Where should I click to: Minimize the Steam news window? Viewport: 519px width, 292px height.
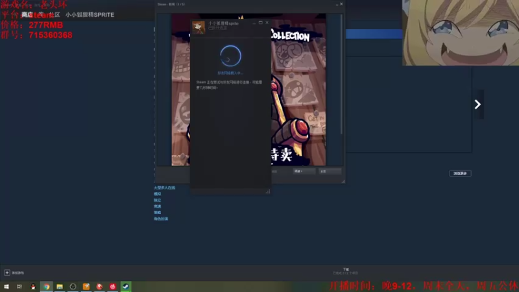click(x=337, y=5)
